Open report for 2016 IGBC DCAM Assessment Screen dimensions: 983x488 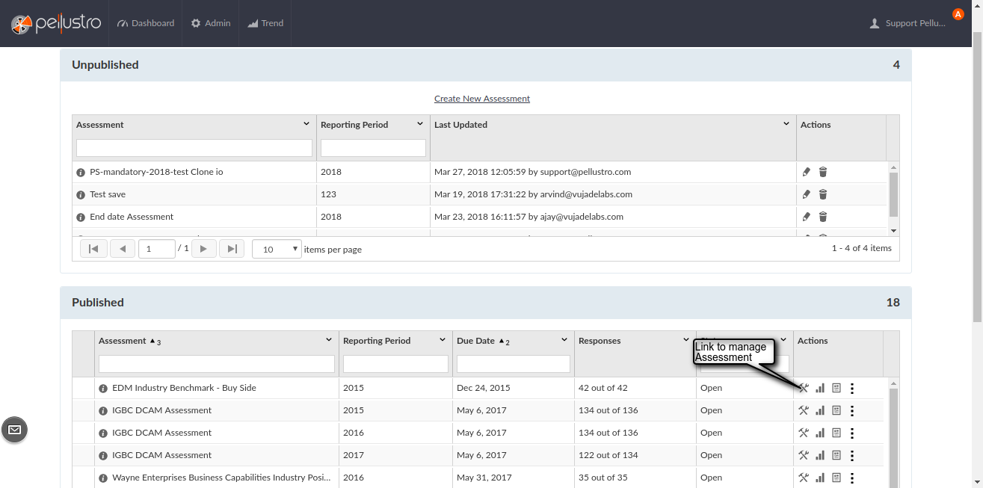(x=836, y=433)
